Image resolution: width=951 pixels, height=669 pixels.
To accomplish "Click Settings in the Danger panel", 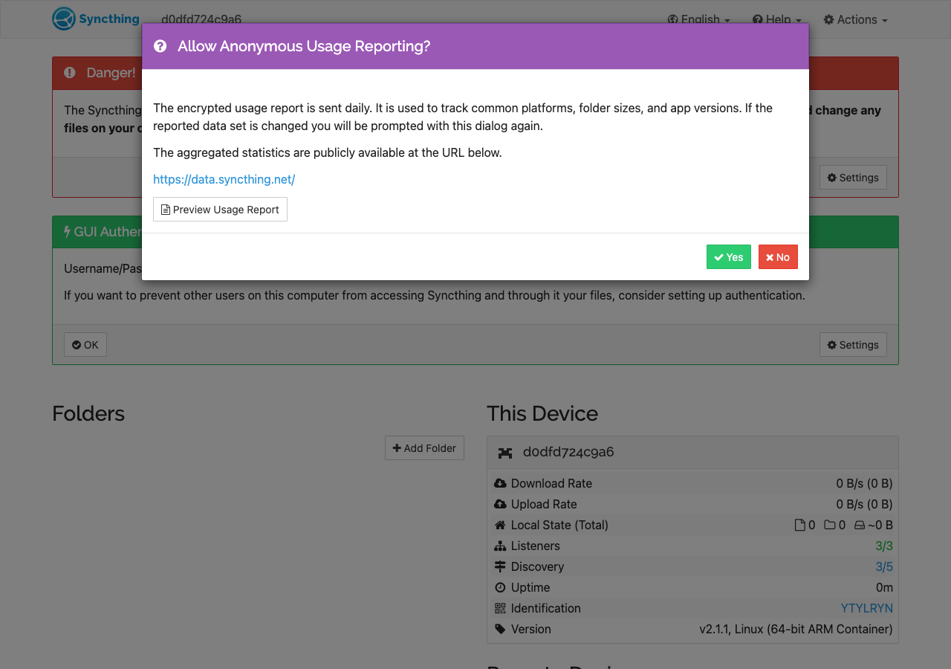I will (x=853, y=177).
